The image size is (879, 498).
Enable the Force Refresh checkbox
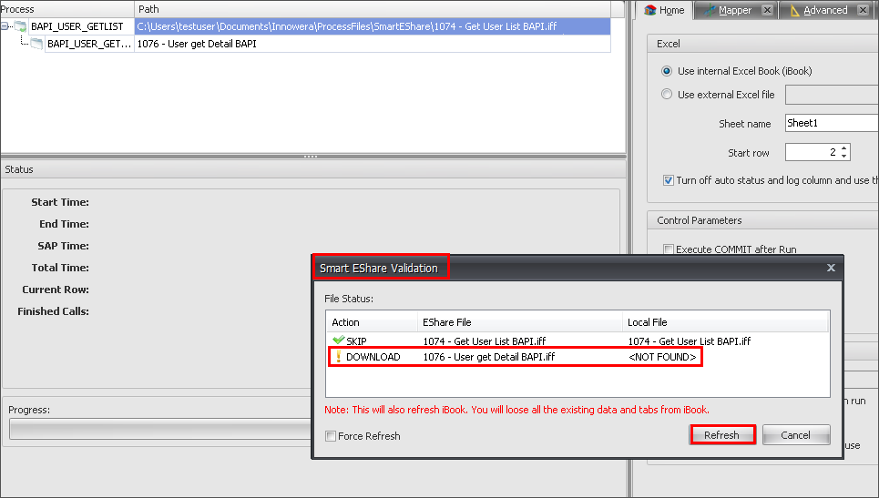[x=331, y=436]
